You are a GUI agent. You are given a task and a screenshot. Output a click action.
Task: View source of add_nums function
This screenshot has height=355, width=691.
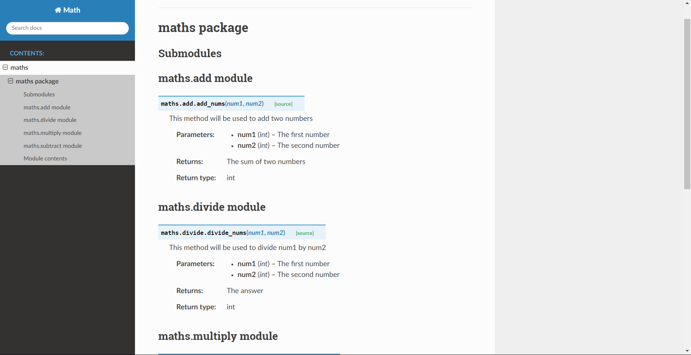tap(283, 104)
